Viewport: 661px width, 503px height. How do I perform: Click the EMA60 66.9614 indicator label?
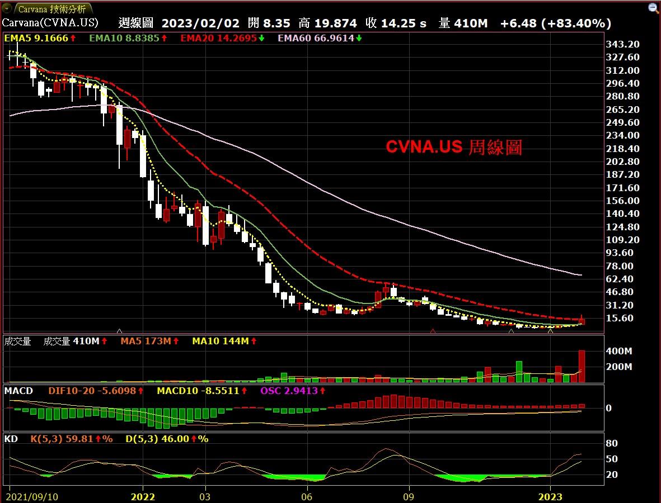coord(316,39)
